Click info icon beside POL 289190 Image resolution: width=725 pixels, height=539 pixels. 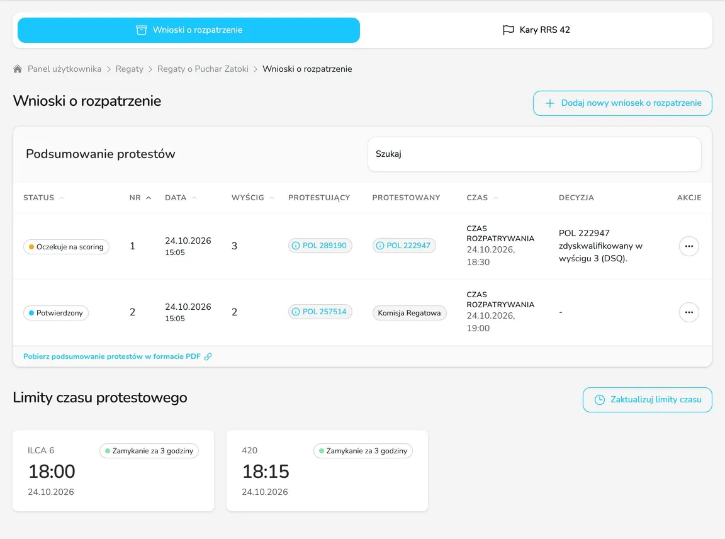click(296, 246)
